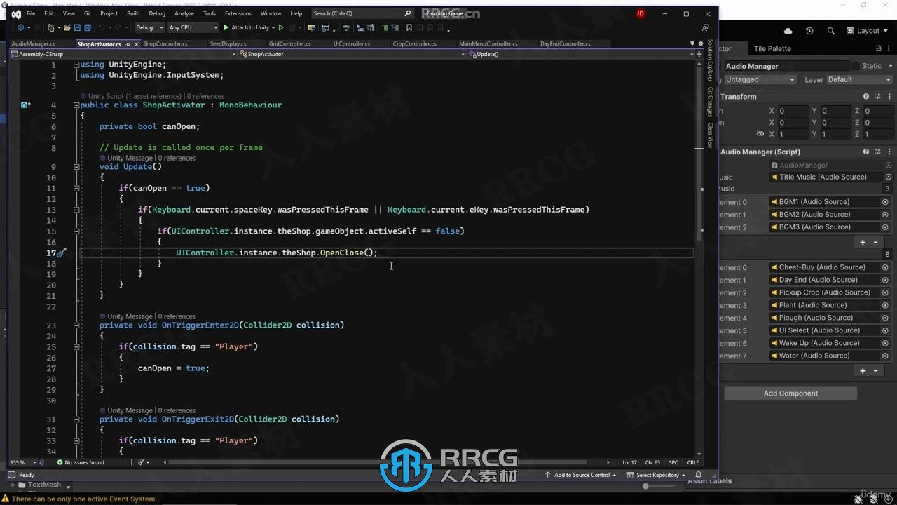
Task: Click object picker next to Water audio source
Action: [885, 356]
